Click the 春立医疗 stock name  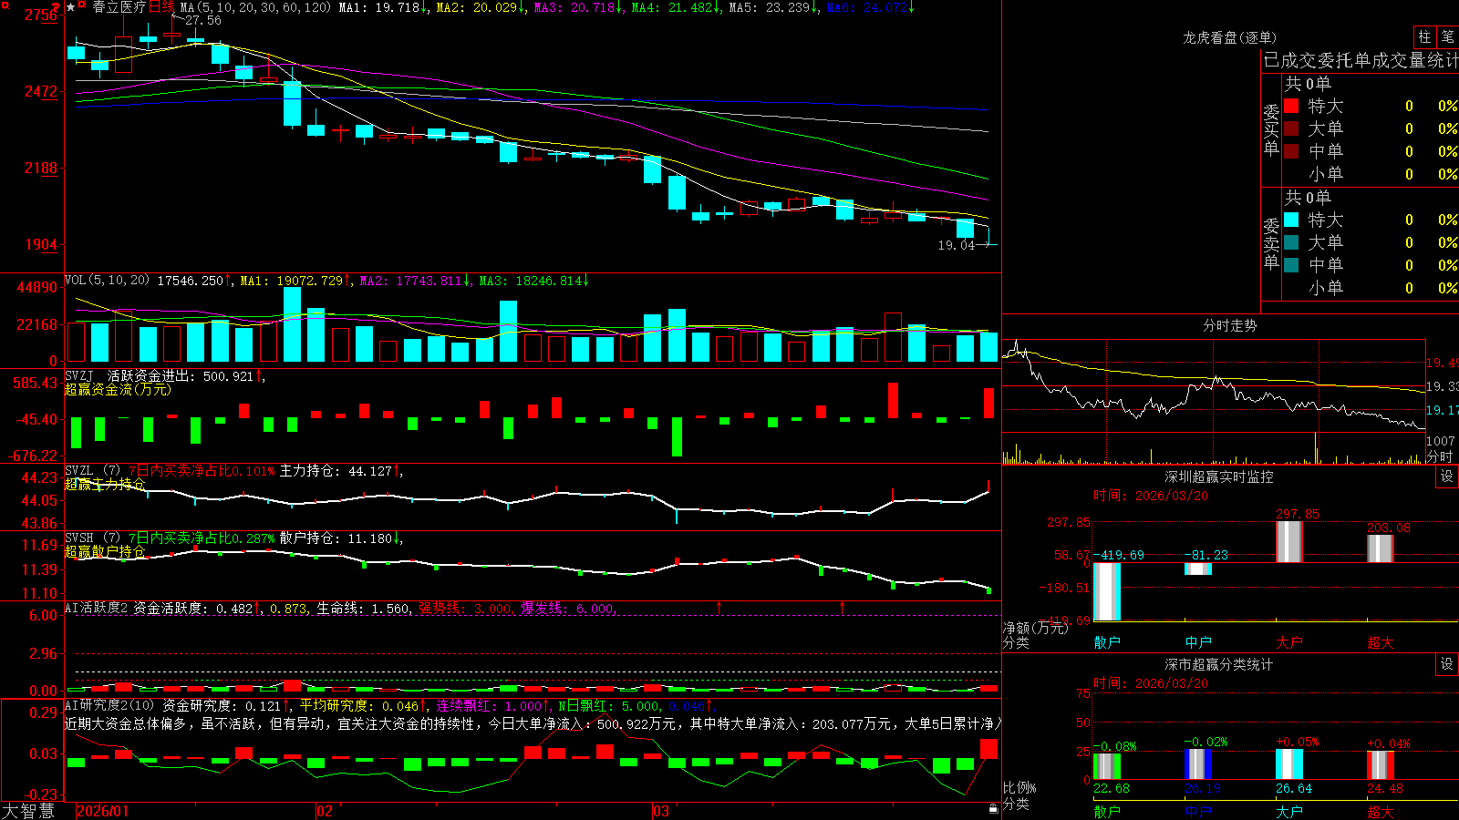[x=119, y=7]
